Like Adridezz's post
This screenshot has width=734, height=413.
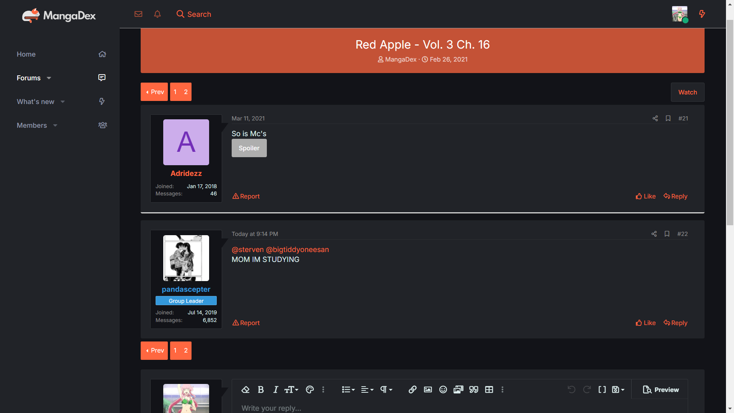(x=646, y=196)
